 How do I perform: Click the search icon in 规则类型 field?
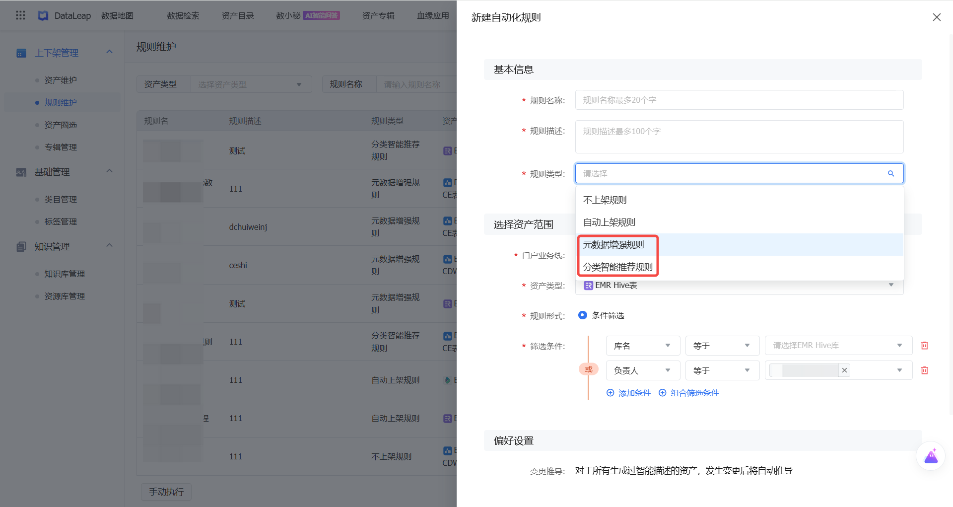(x=891, y=173)
